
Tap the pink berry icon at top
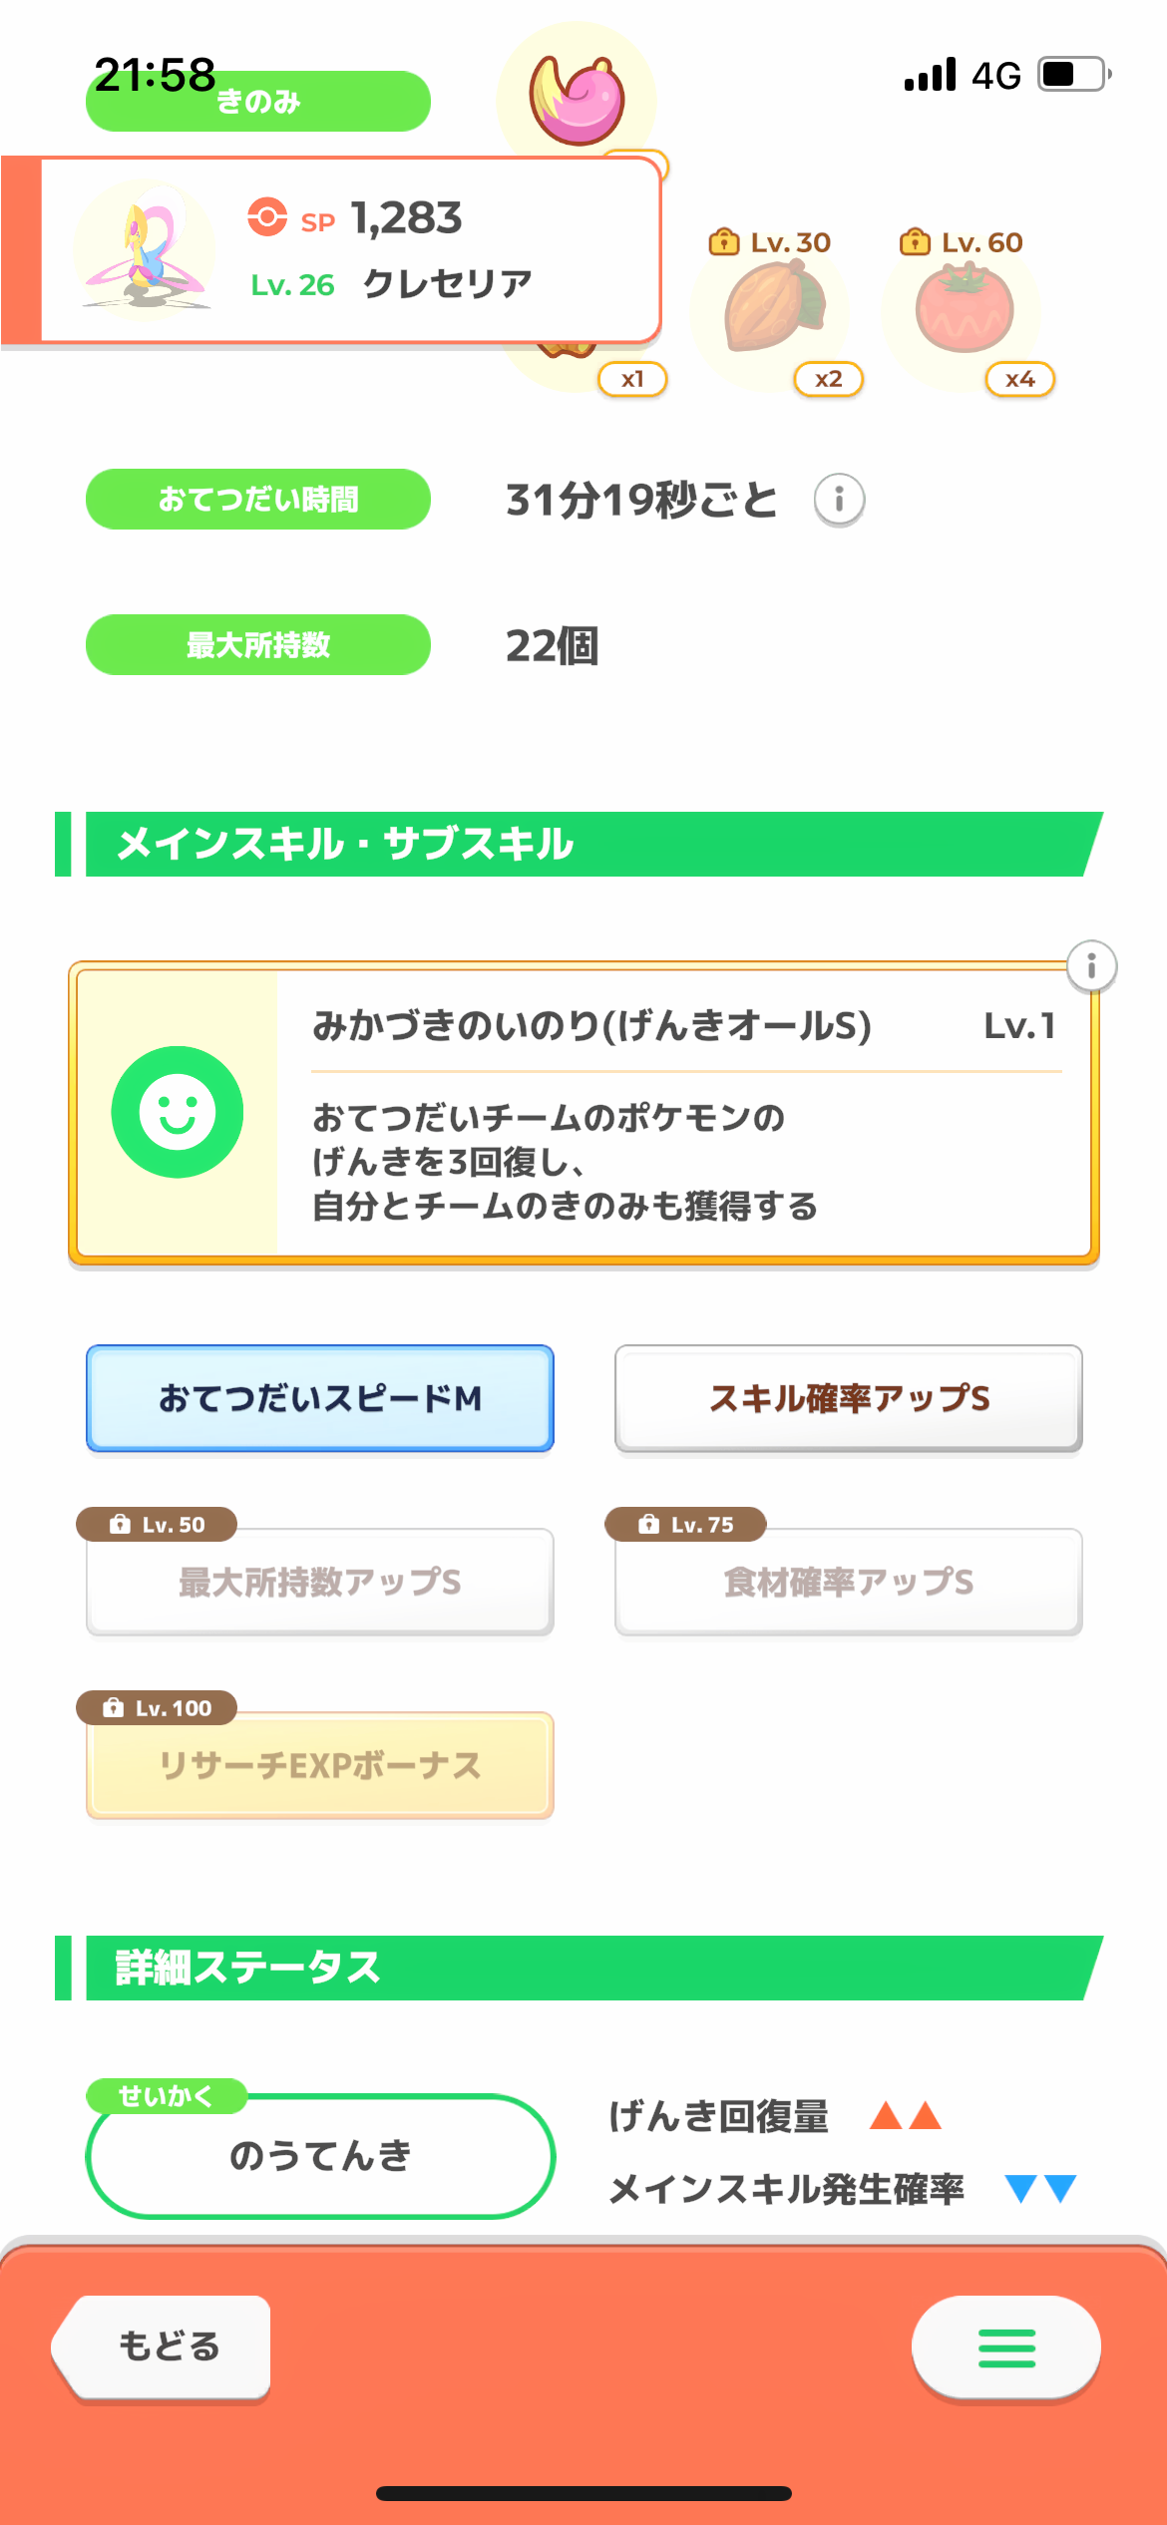[578, 100]
